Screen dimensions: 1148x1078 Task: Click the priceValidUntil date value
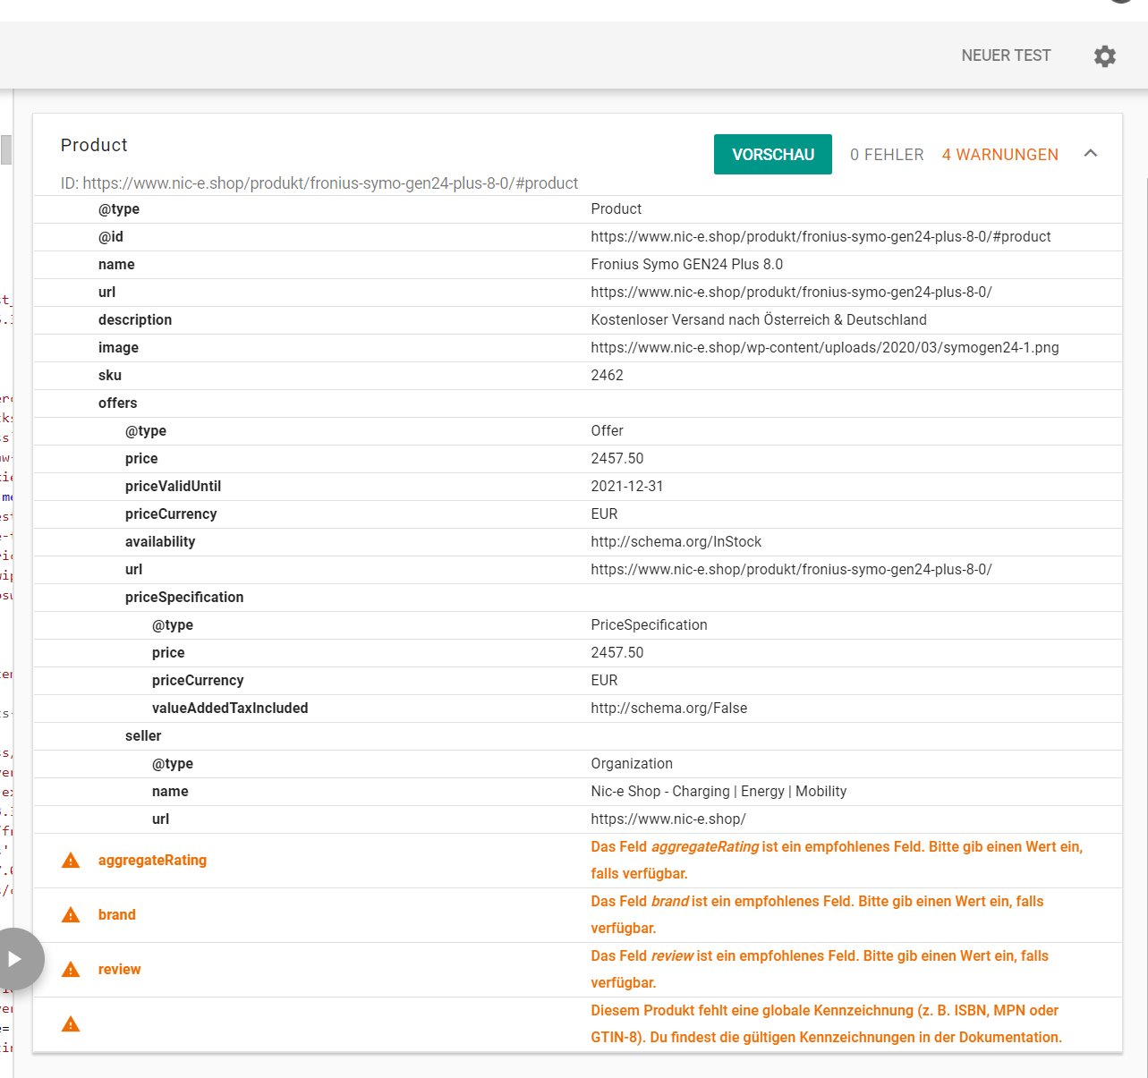pos(626,487)
